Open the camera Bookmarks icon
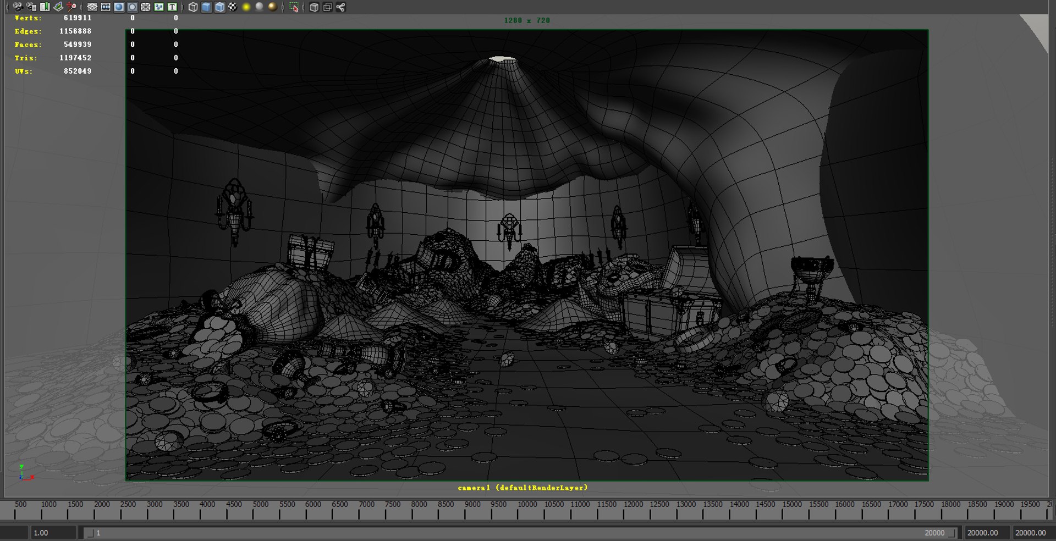1056x541 pixels. coord(45,7)
